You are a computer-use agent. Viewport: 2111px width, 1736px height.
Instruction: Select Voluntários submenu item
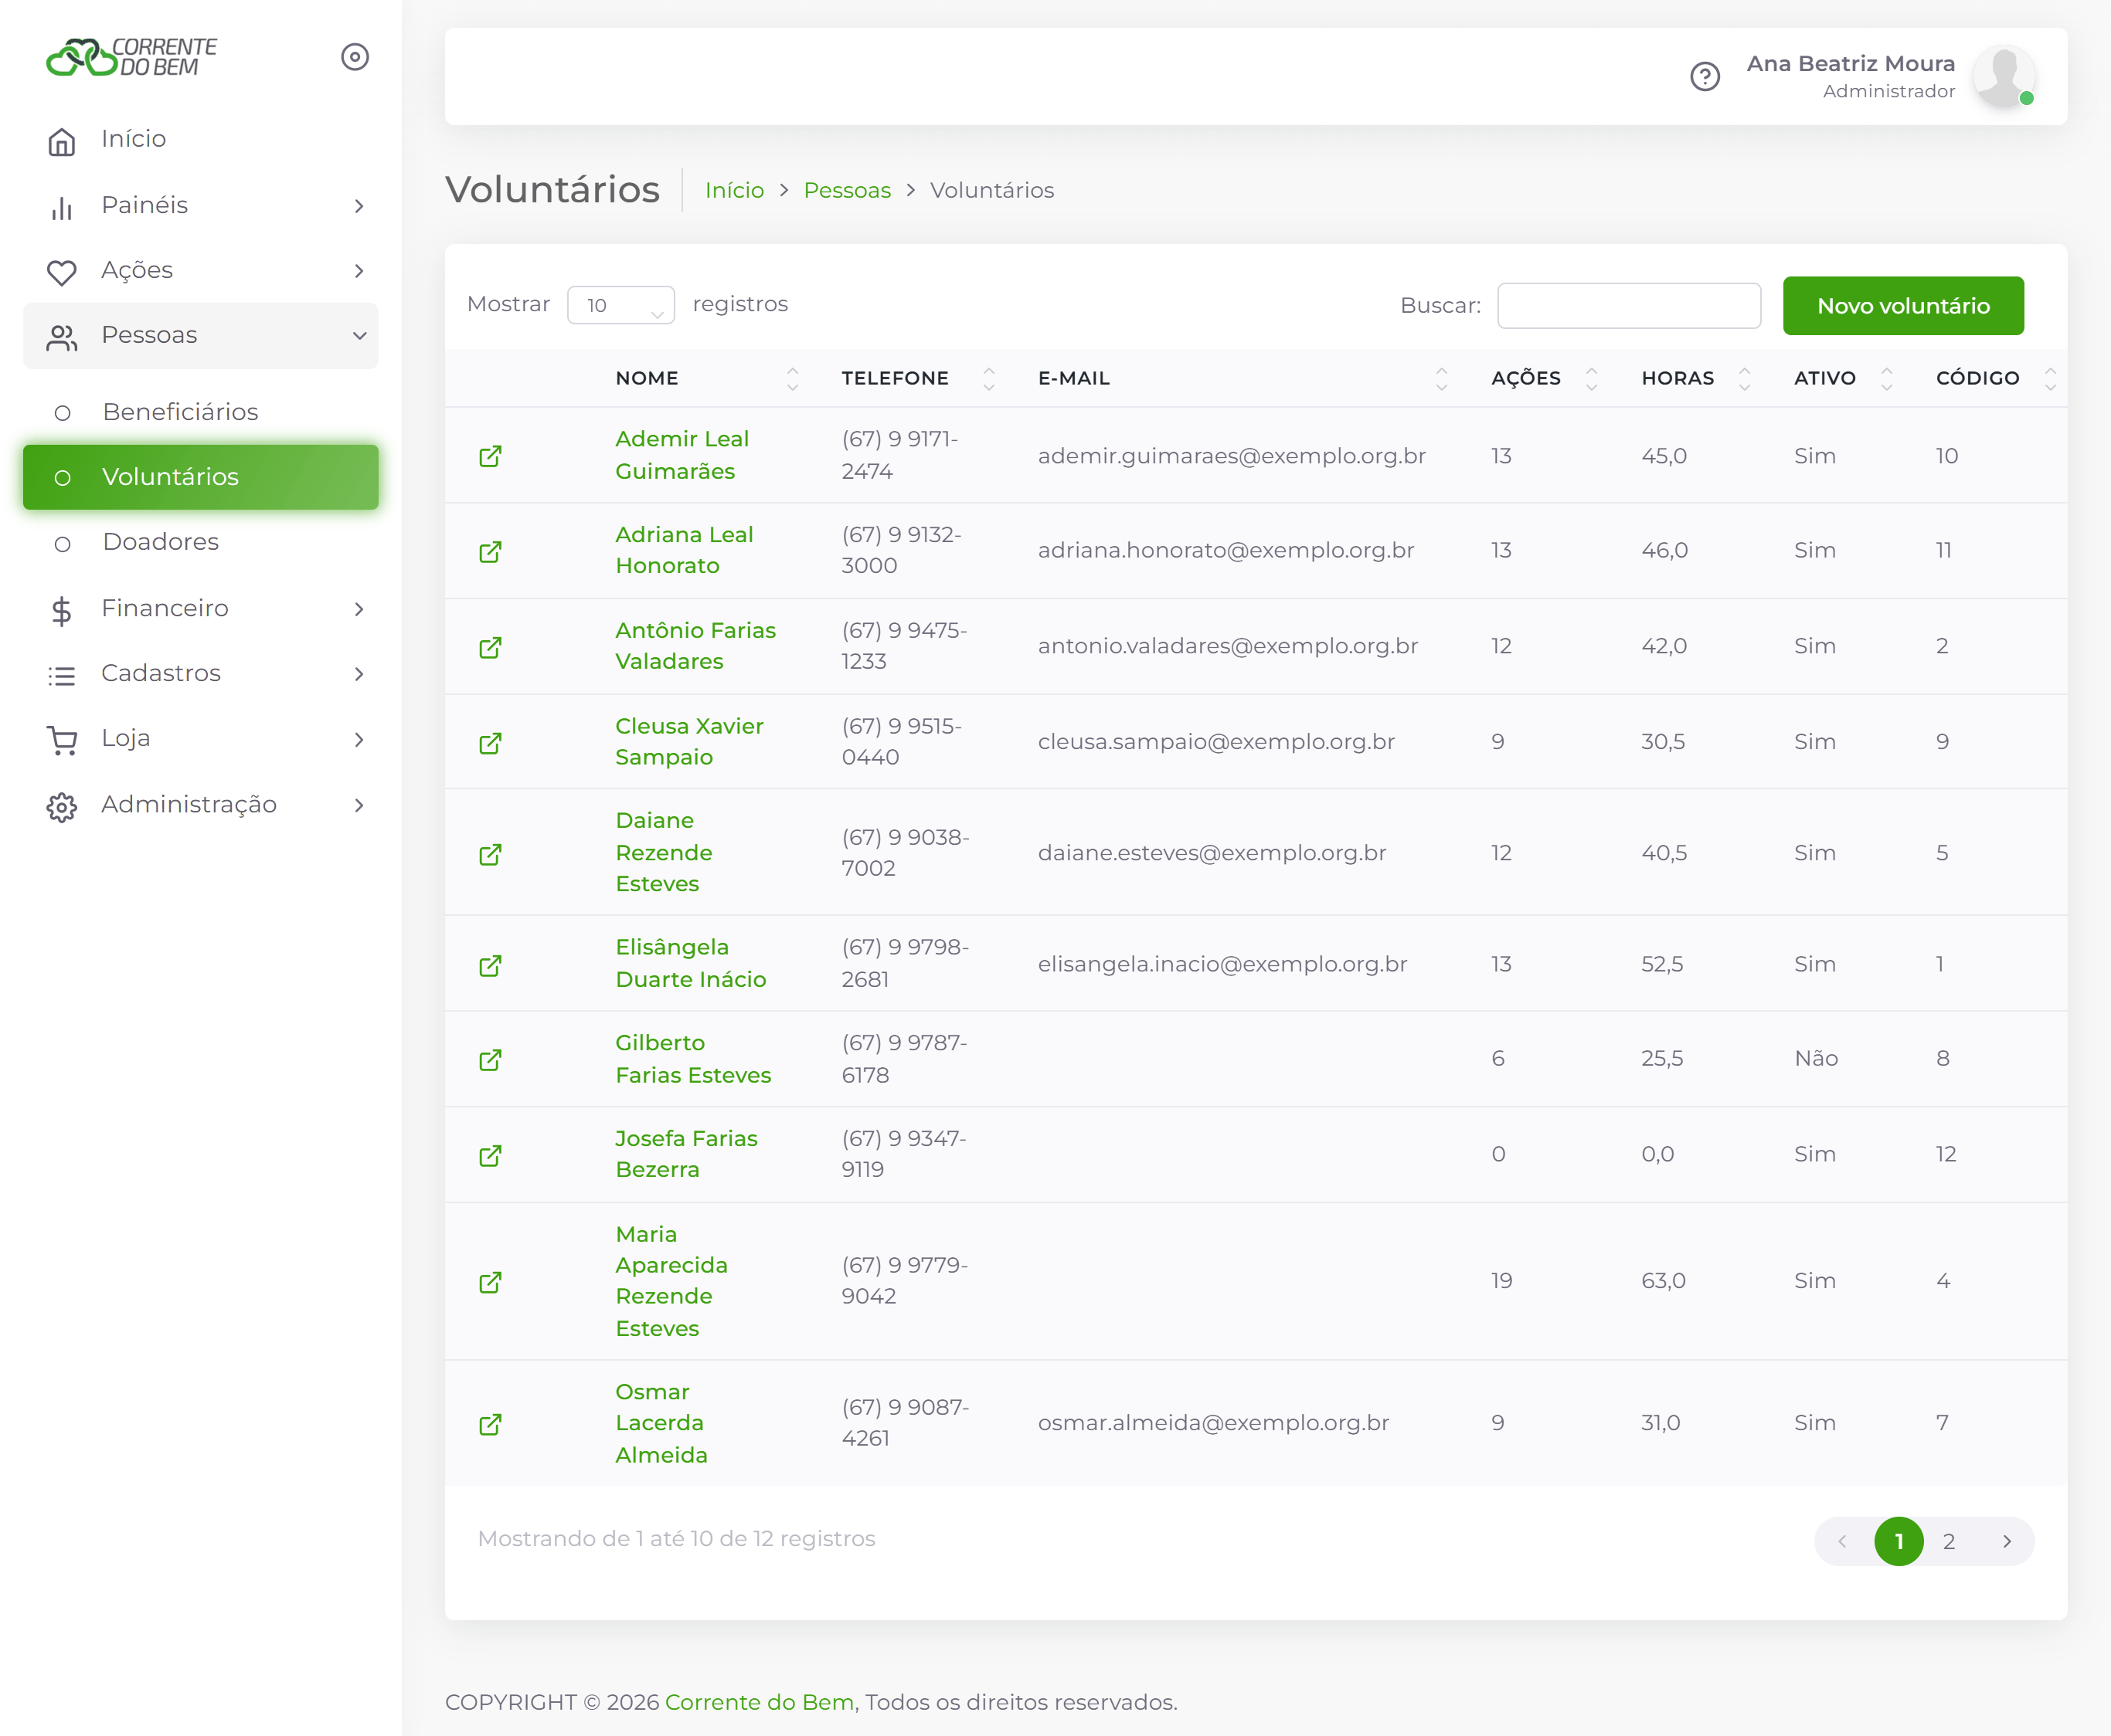(201, 477)
